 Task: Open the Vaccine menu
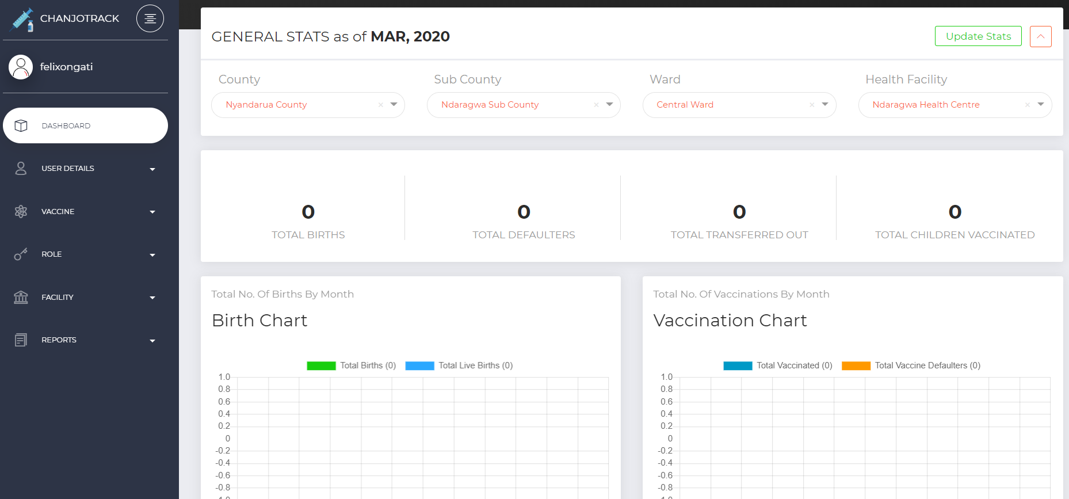click(x=85, y=211)
